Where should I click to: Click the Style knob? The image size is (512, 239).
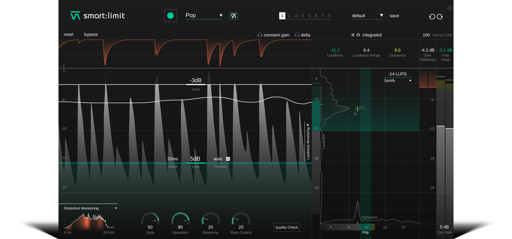coord(150,220)
